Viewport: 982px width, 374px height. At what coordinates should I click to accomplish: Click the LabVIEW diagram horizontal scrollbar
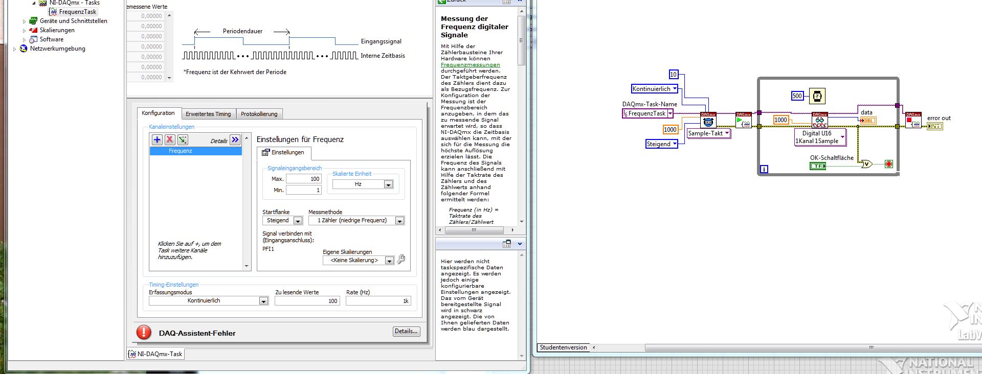[813, 347]
